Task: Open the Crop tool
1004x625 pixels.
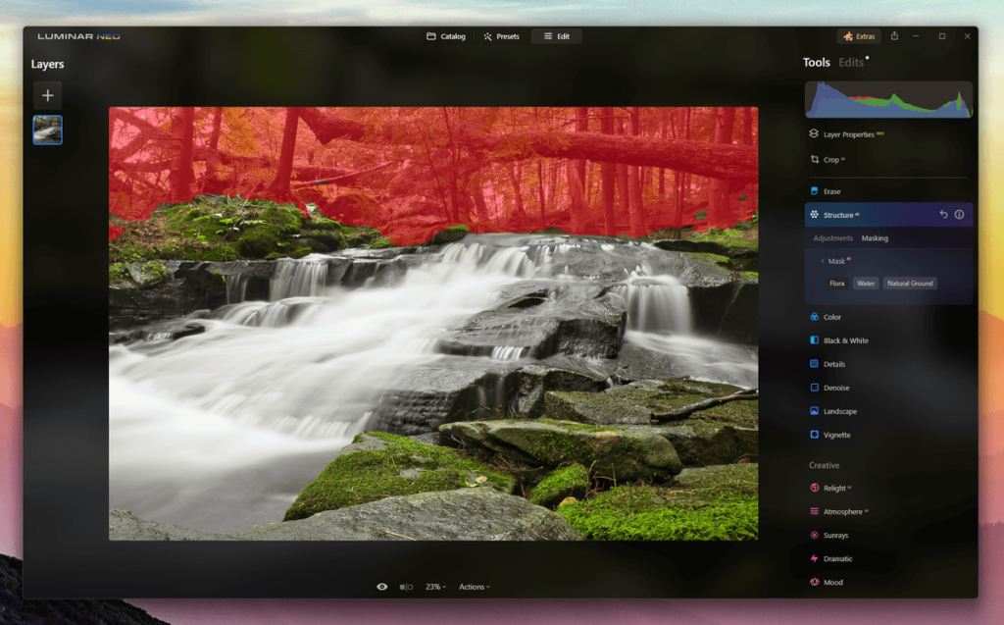Action: (829, 159)
